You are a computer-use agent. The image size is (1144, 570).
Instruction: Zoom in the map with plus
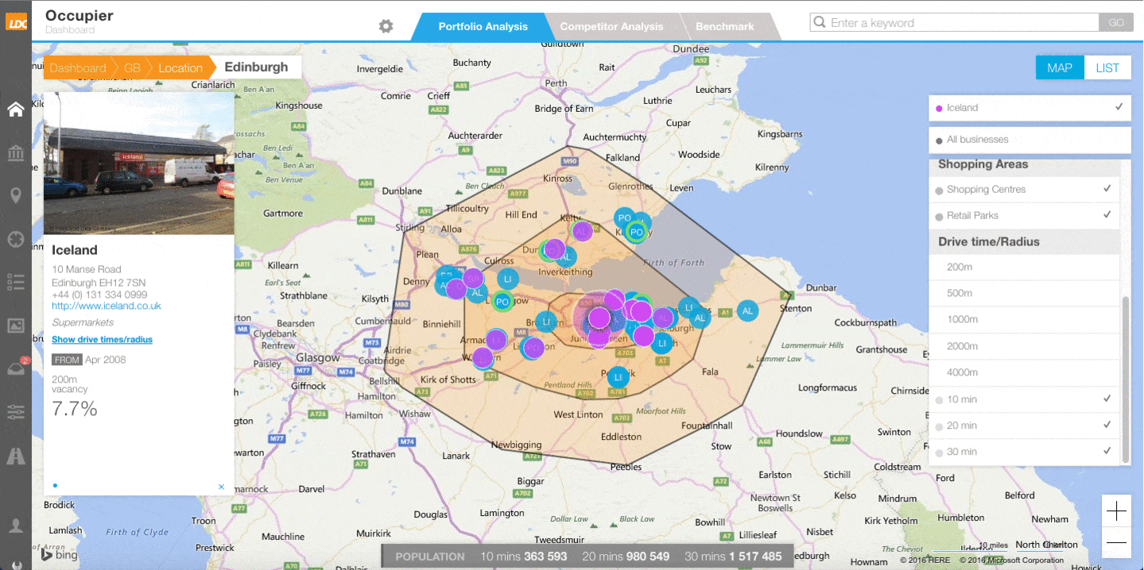pos(1116,511)
